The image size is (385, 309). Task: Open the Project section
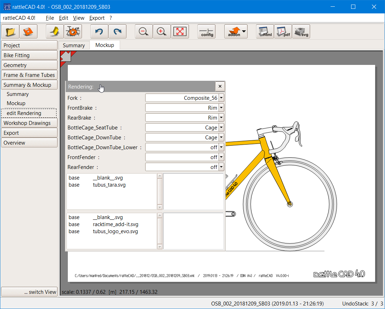click(29, 46)
